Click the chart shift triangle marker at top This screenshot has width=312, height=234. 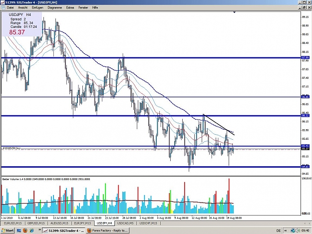pyautogui.click(x=235, y=12)
